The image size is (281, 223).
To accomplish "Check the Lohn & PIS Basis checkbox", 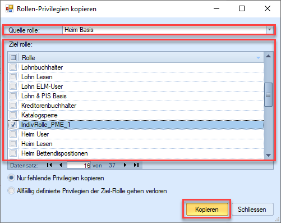I will (13, 96).
